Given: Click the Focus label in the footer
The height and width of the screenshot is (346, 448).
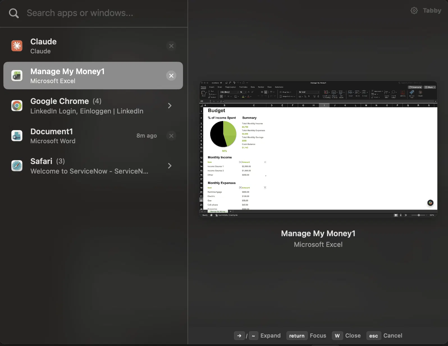Looking at the screenshot, I should click(318, 336).
